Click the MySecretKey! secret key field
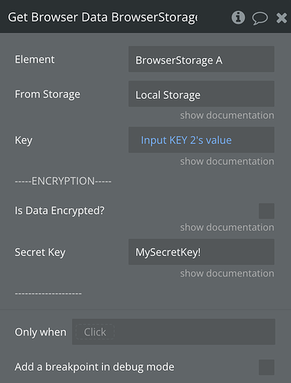Viewport: 291px width, 383px height. pos(201,252)
